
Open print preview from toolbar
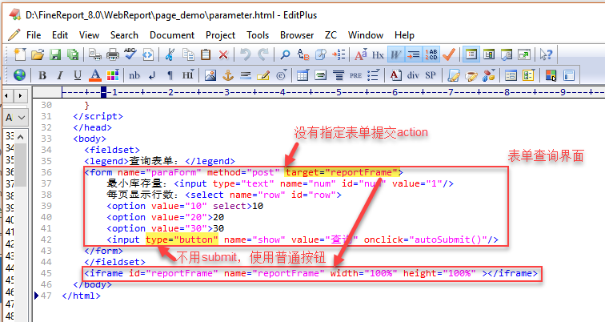pos(95,54)
